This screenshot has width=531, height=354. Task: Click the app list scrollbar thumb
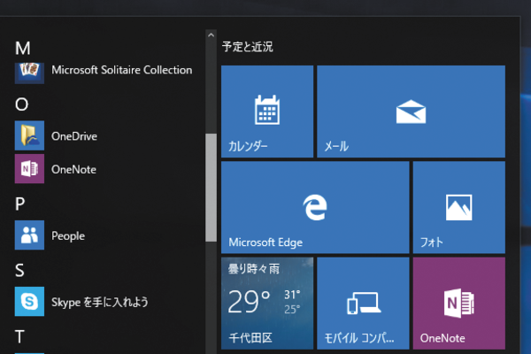(211, 188)
